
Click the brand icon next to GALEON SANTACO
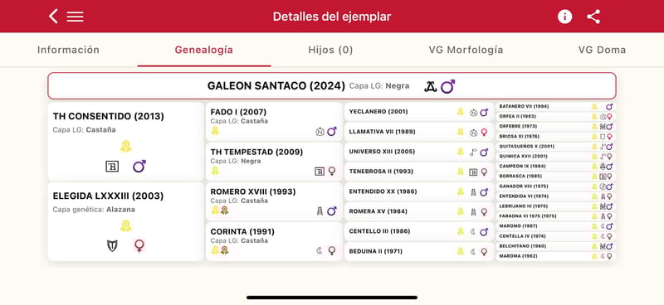pyautogui.click(x=430, y=86)
